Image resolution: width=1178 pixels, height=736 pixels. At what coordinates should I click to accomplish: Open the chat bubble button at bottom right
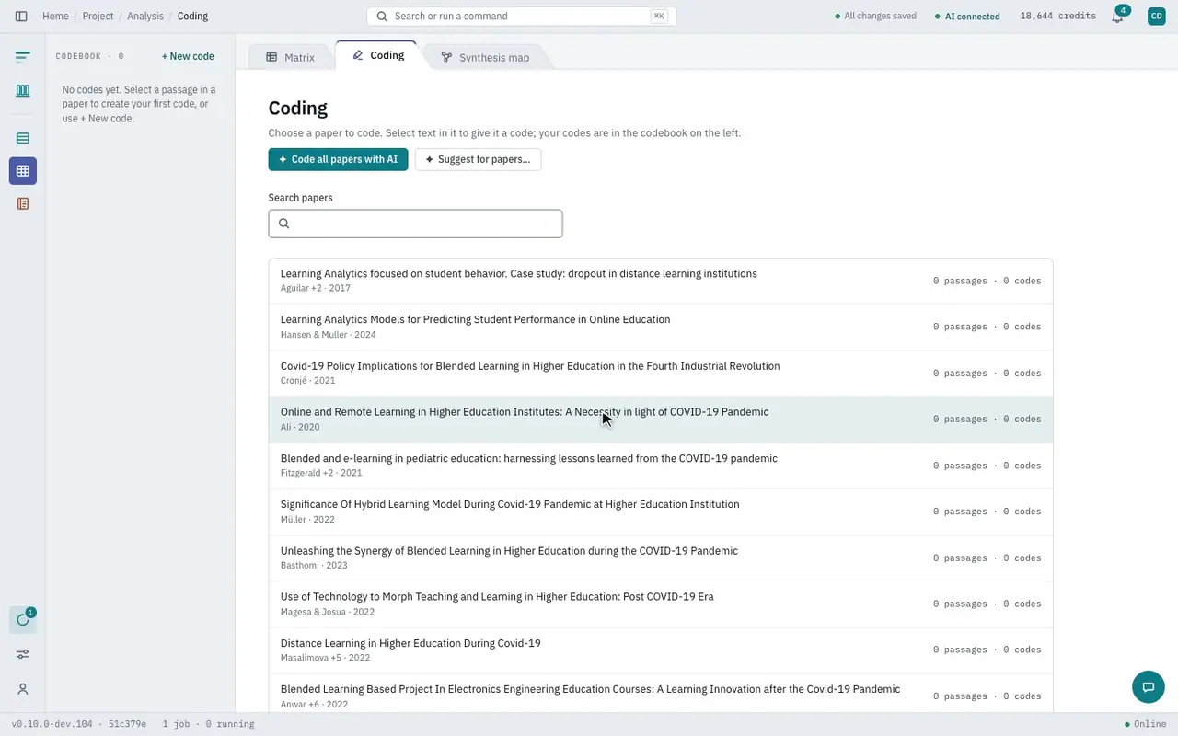(1149, 687)
